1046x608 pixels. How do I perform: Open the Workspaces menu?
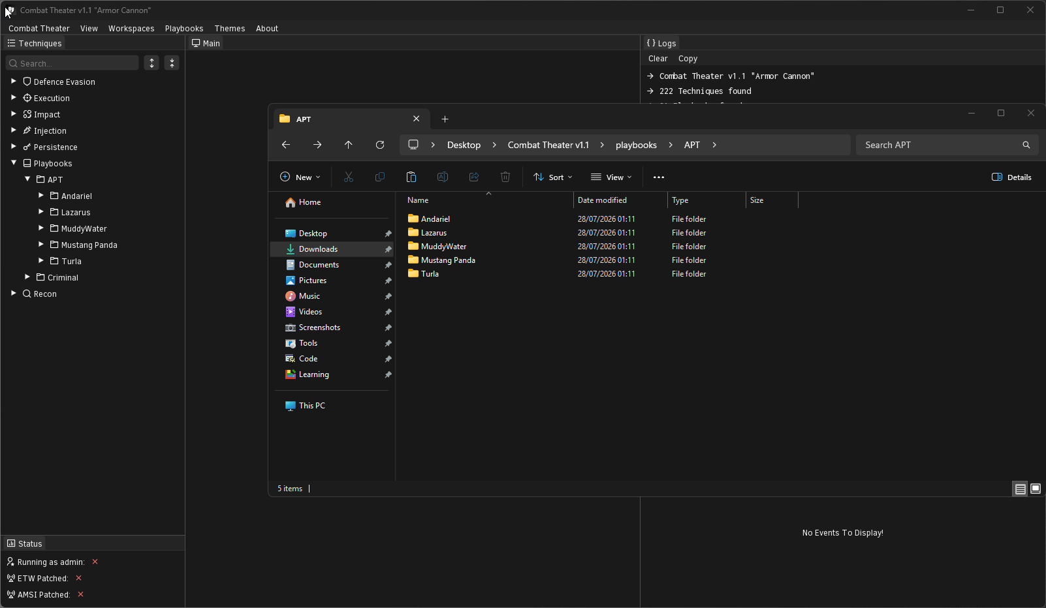131,28
